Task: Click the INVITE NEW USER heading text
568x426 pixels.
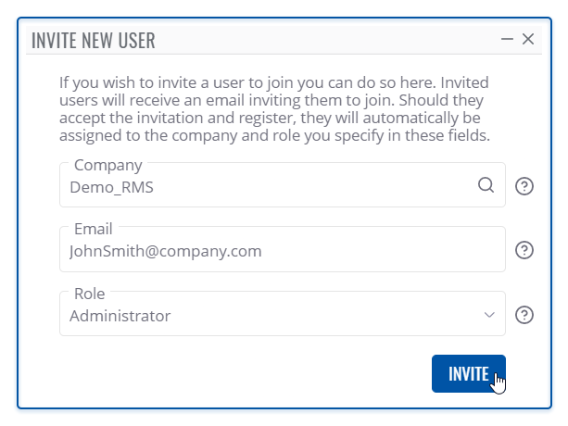Action: point(94,40)
